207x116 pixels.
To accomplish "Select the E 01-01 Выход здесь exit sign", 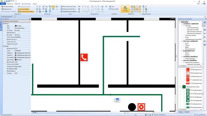I will click(194, 90).
